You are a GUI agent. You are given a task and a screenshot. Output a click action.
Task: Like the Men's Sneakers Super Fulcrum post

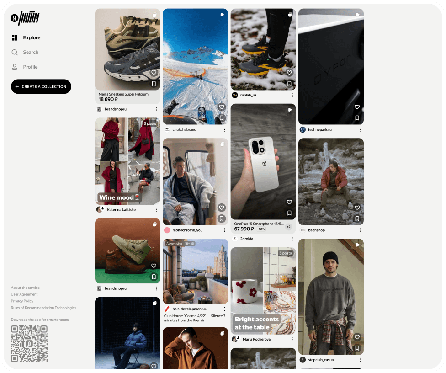tap(154, 73)
